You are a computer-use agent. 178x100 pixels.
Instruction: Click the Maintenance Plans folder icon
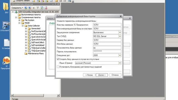[26, 54]
